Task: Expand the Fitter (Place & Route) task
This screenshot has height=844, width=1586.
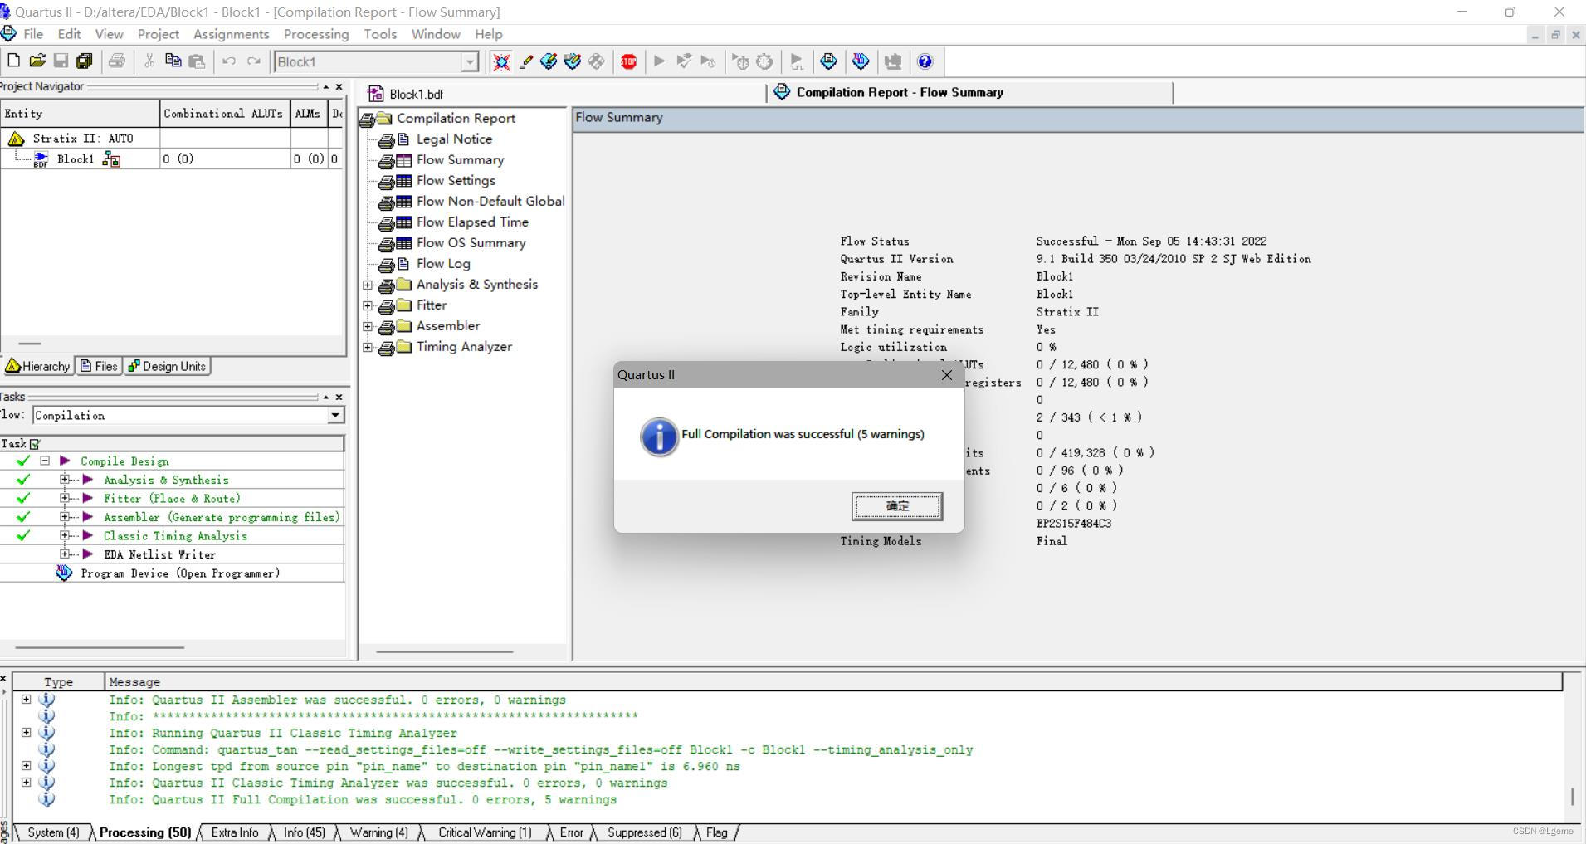Action: 65,498
